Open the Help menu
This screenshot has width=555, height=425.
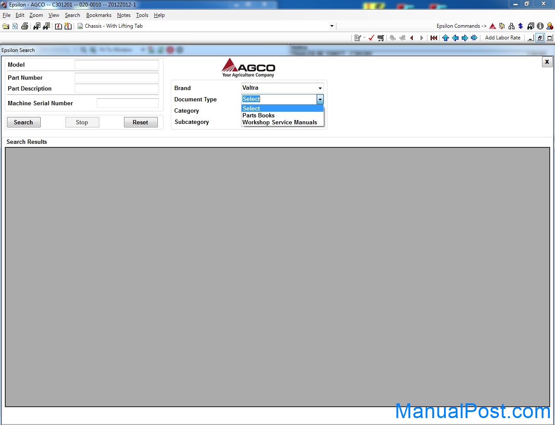[159, 15]
